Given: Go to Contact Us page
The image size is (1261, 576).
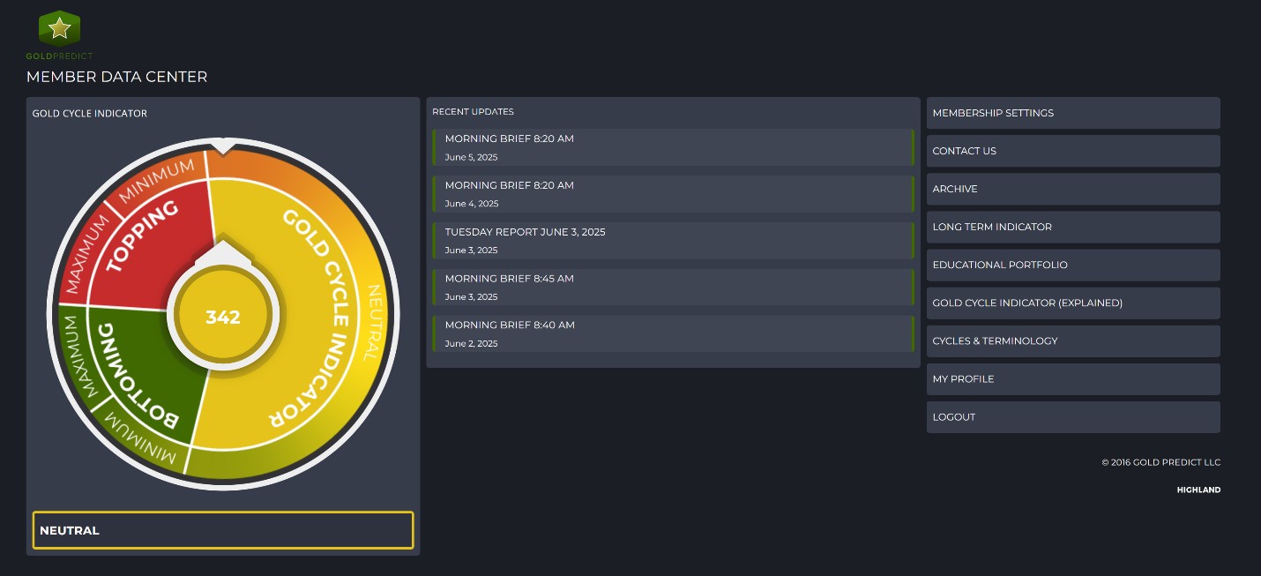Looking at the screenshot, I should [x=1073, y=151].
